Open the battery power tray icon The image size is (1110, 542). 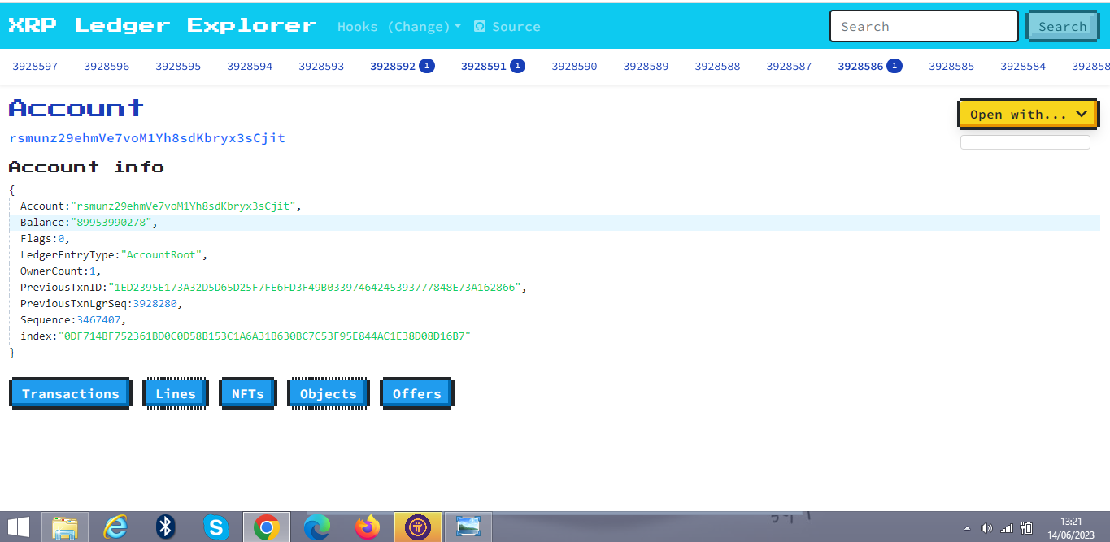click(x=1026, y=528)
